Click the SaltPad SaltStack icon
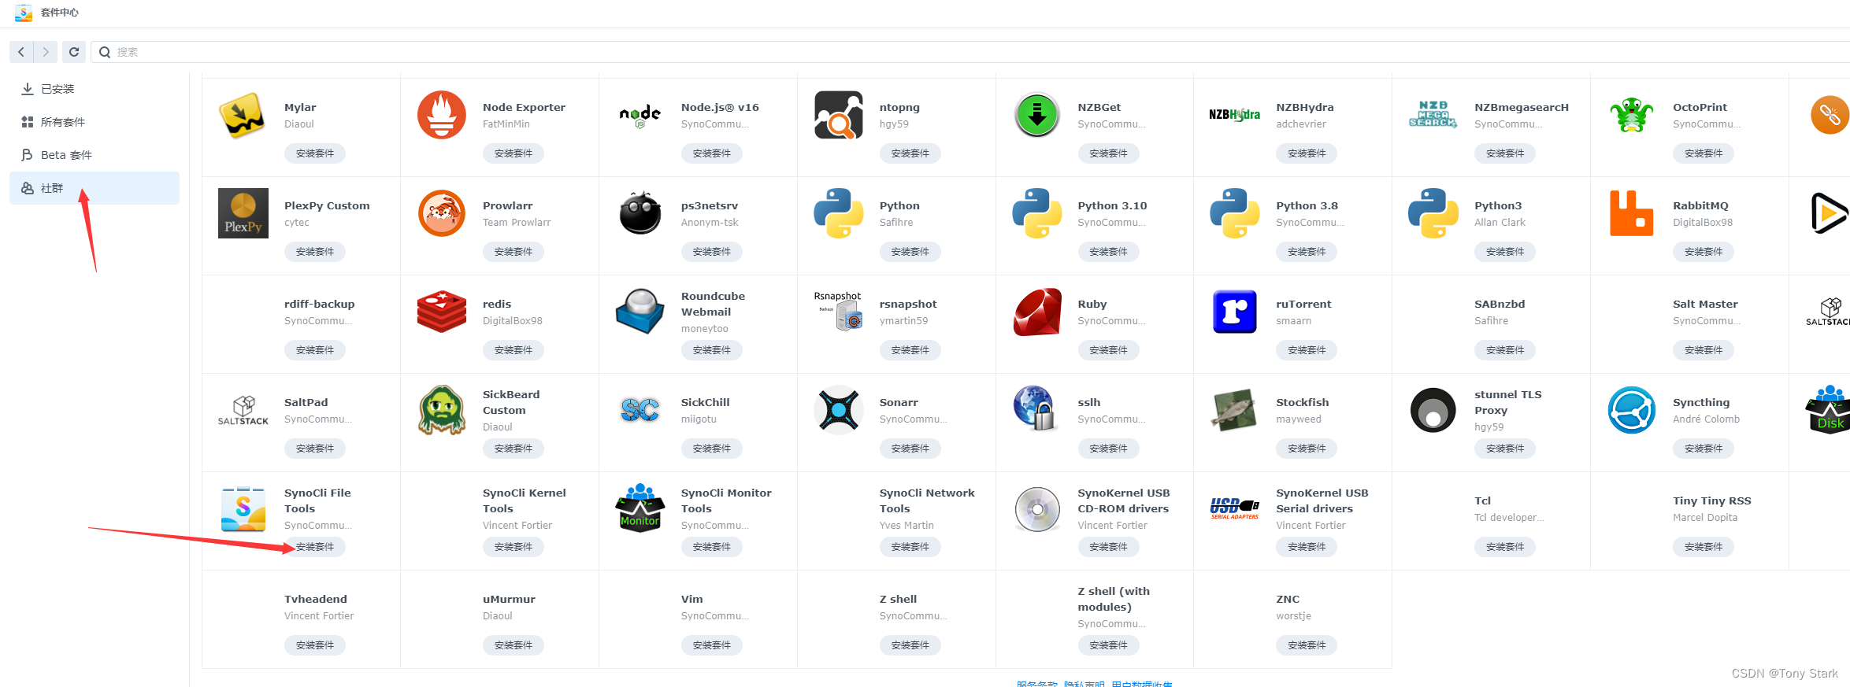Viewport: 1850px width, 687px height. click(x=243, y=410)
